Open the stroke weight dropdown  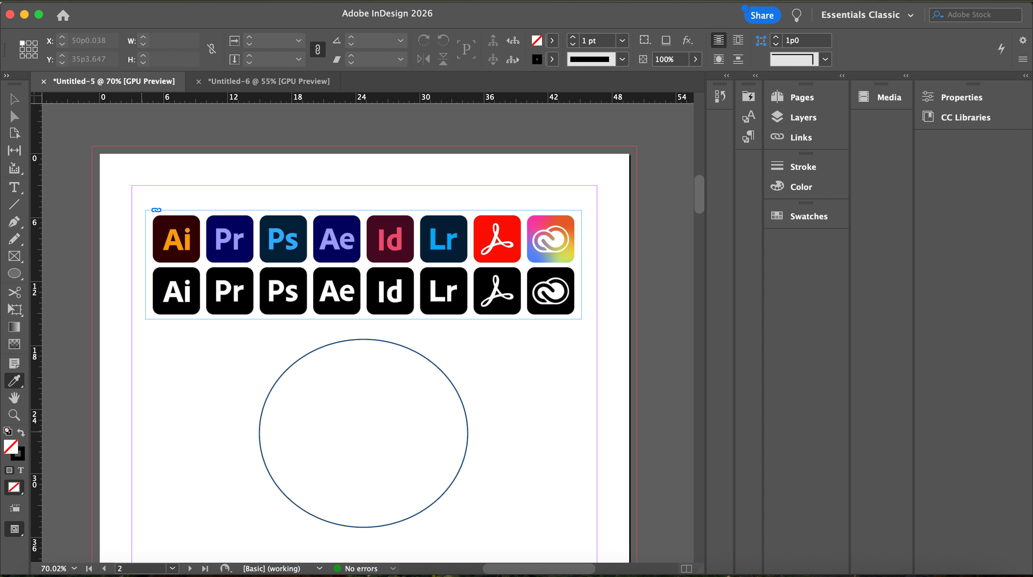(x=622, y=40)
